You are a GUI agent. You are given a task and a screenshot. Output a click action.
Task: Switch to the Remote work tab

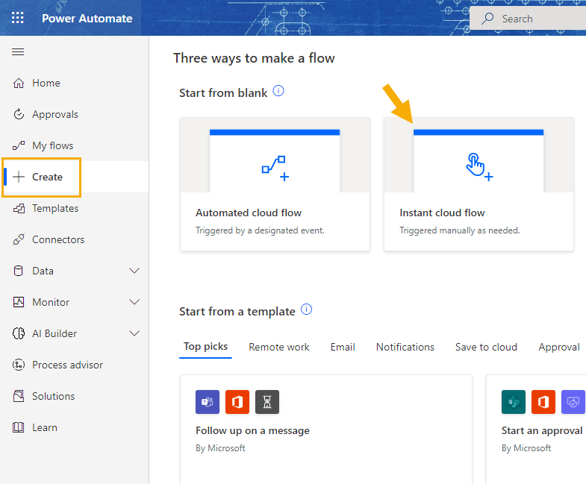coord(279,347)
